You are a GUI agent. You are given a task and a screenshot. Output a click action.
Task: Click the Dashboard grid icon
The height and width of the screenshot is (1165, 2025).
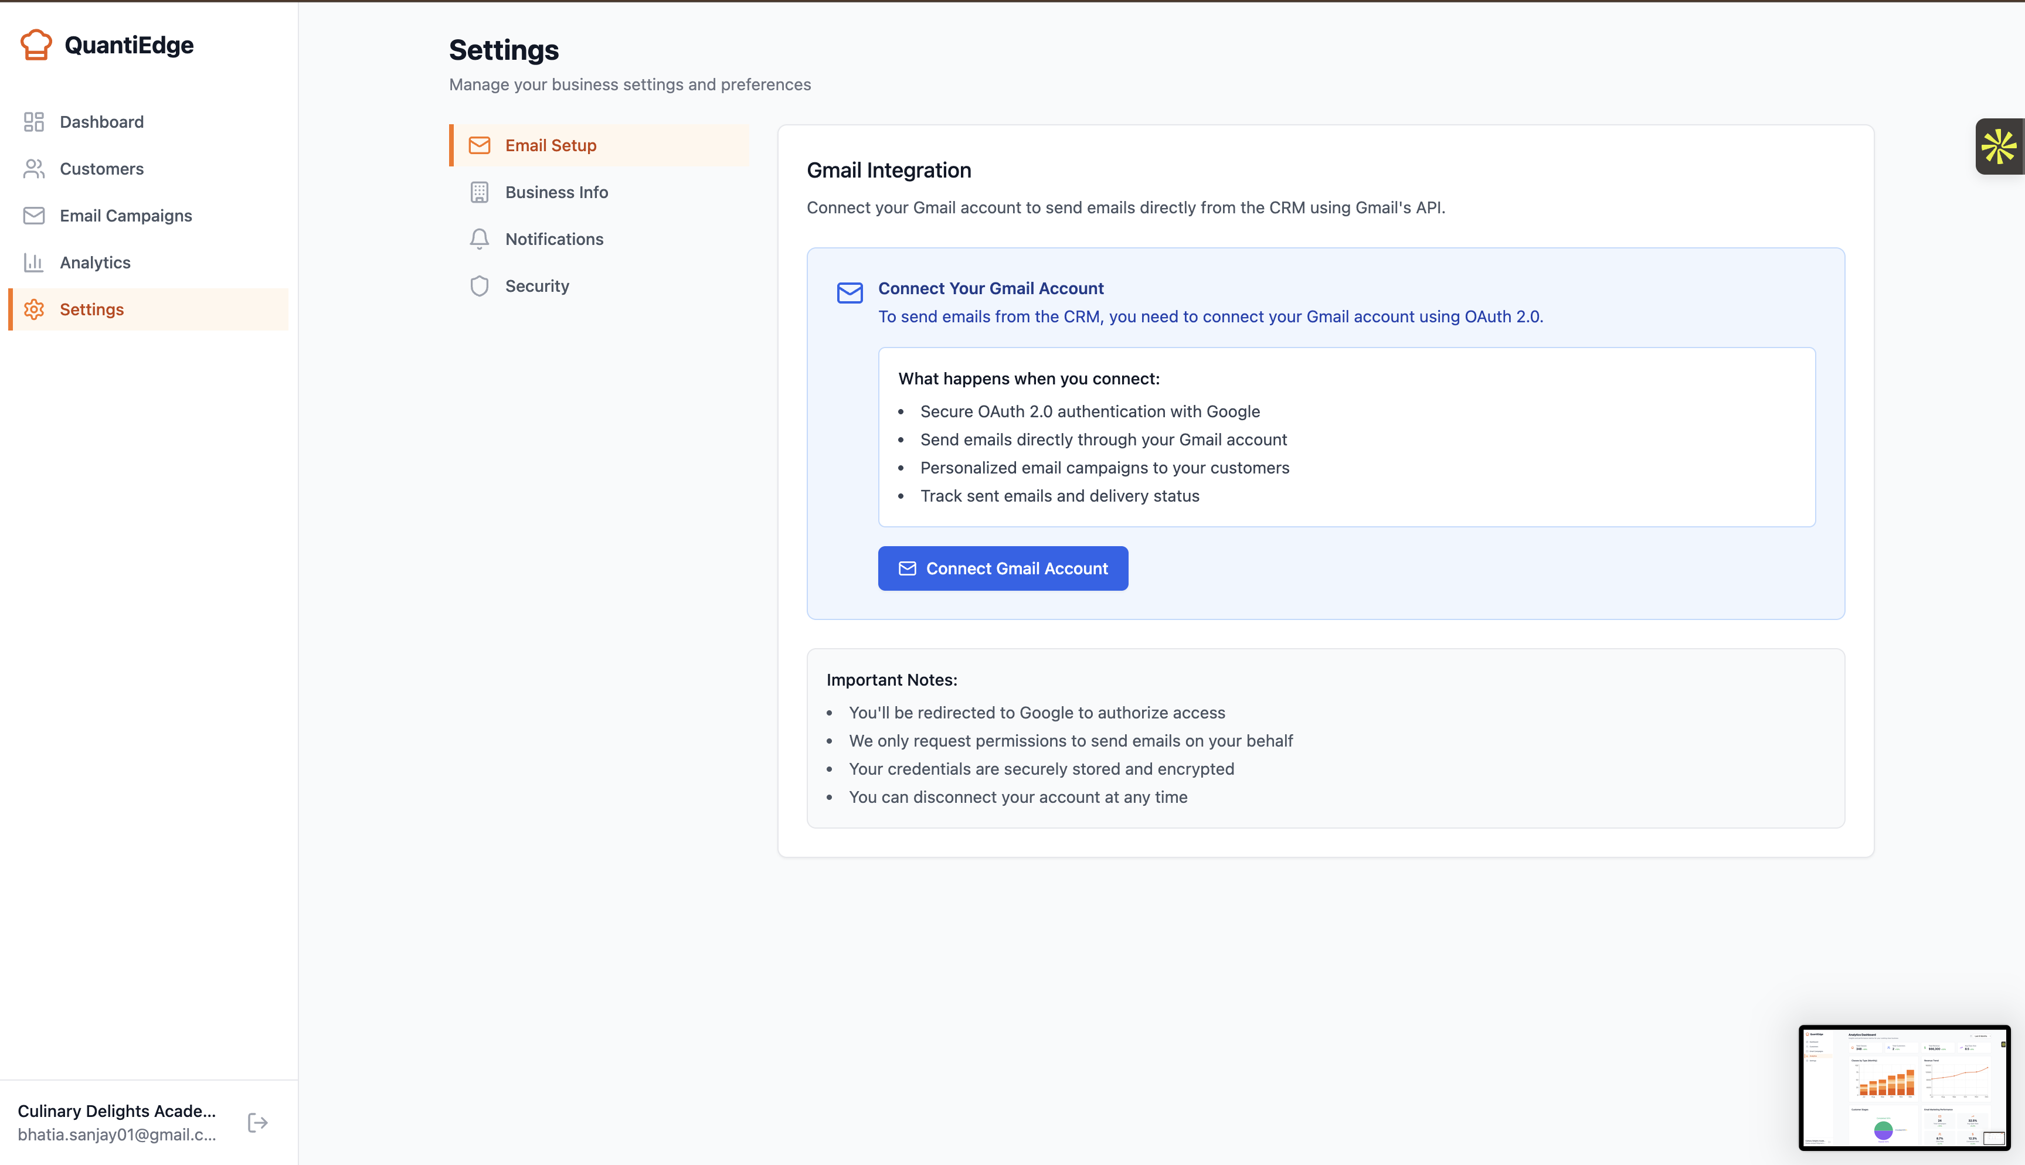pos(33,122)
